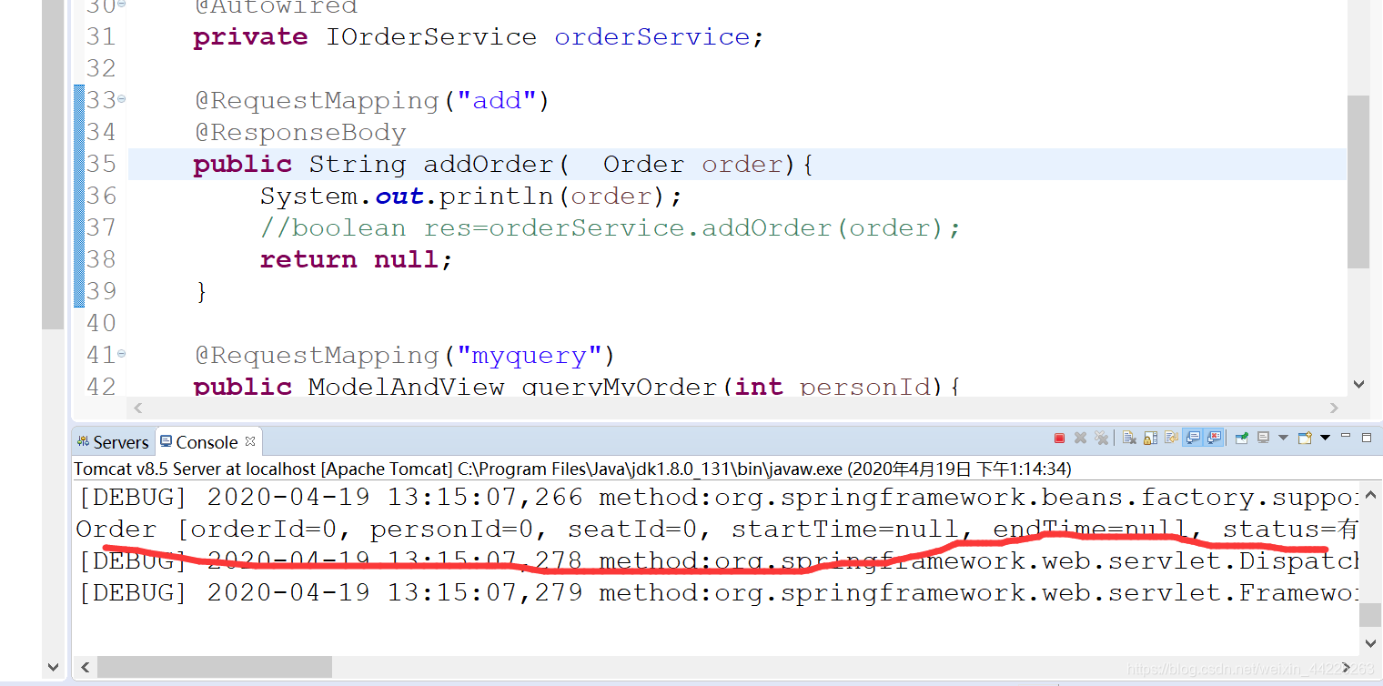Minimize the Console view panel
Image resolution: width=1383 pixels, height=686 pixels.
click(1346, 436)
